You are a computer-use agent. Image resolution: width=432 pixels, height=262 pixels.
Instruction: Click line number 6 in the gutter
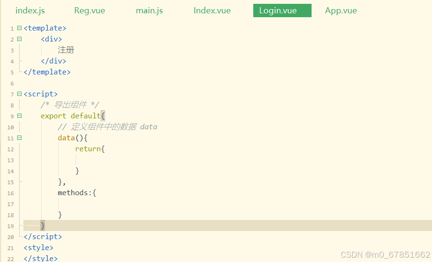tap(12, 84)
